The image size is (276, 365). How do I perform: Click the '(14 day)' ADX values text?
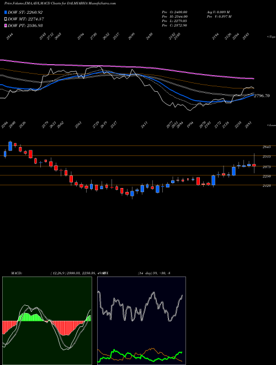tap(154, 273)
